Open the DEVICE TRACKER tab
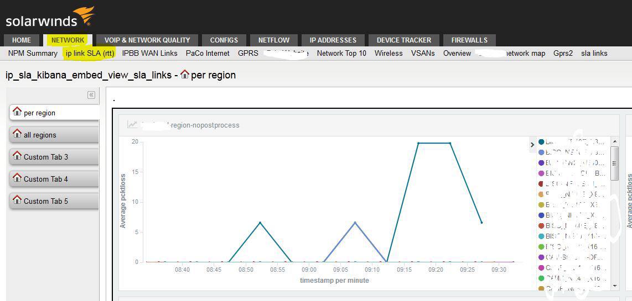The height and width of the screenshot is (301, 632). pos(404,40)
